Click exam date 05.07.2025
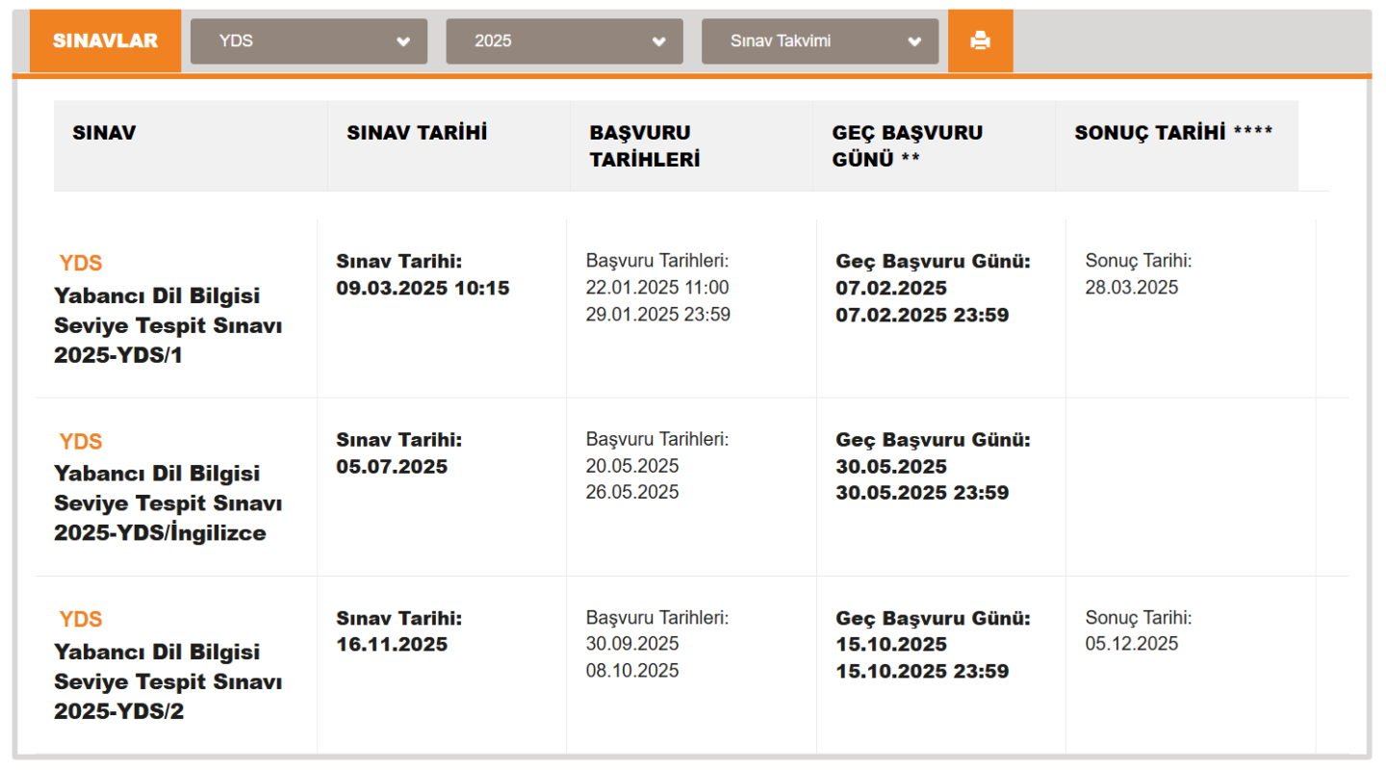The image size is (1386, 771). [x=392, y=467]
